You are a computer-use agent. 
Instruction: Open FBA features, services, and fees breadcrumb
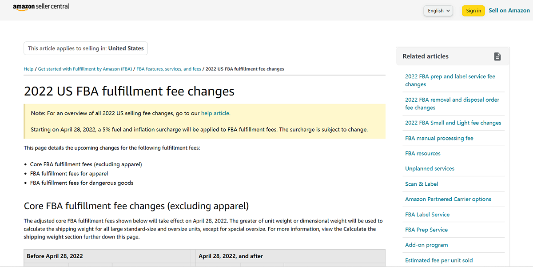point(169,69)
